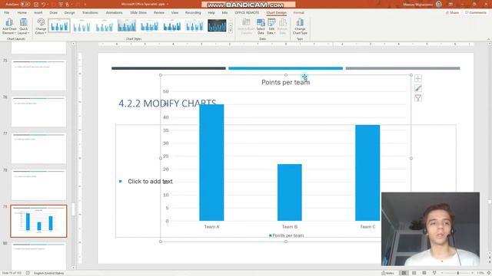Image resolution: width=492 pixels, height=276 pixels.
Task: Select the Team A bar
Action: [211, 163]
